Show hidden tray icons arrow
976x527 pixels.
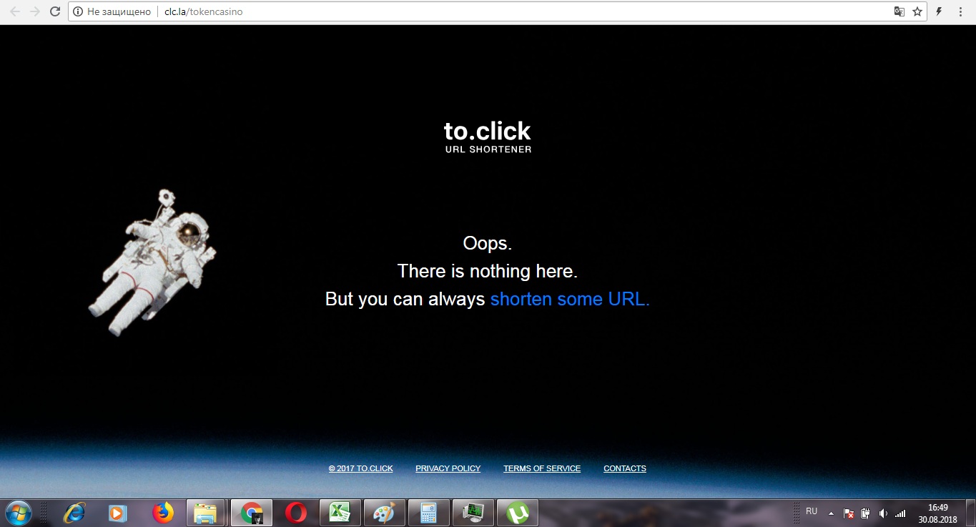[x=831, y=513]
